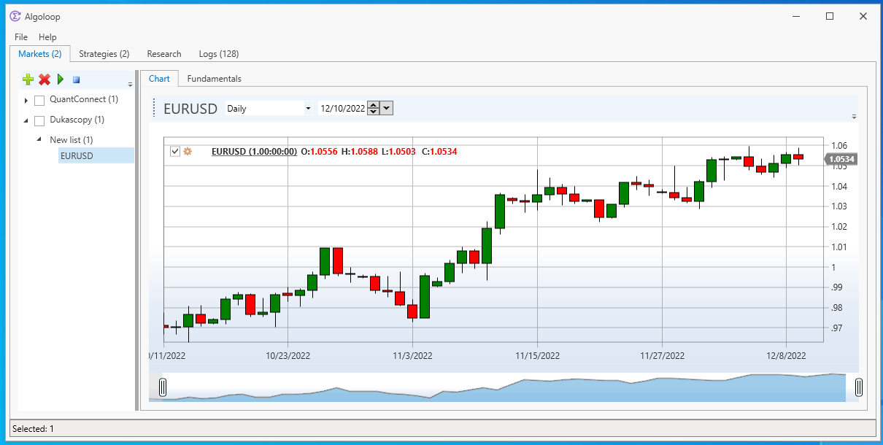Click the green Start play icon
This screenshot has width=883, height=445.
click(x=61, y=80)
